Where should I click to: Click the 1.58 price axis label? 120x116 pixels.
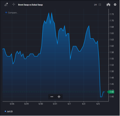point(112,52)
